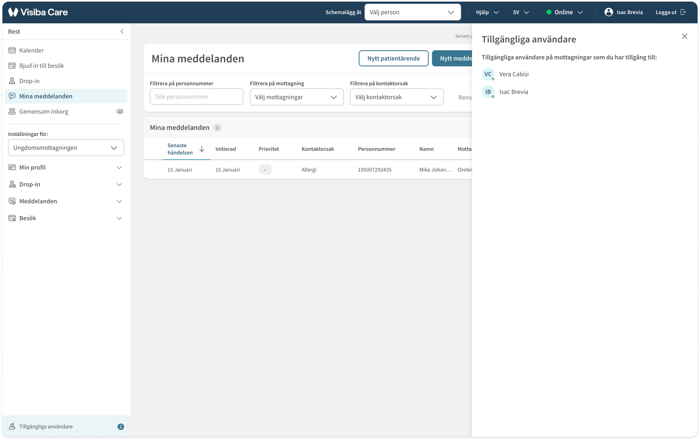The height and width of the screenshot is (440, 700).
Task: Click the Isac Brevia profile icon
Action: [x=609, y=12]
